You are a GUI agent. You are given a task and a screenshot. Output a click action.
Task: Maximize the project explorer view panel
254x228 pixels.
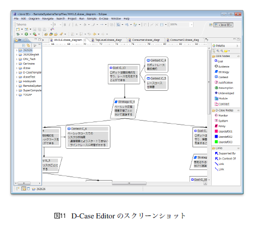pos(39,40)
